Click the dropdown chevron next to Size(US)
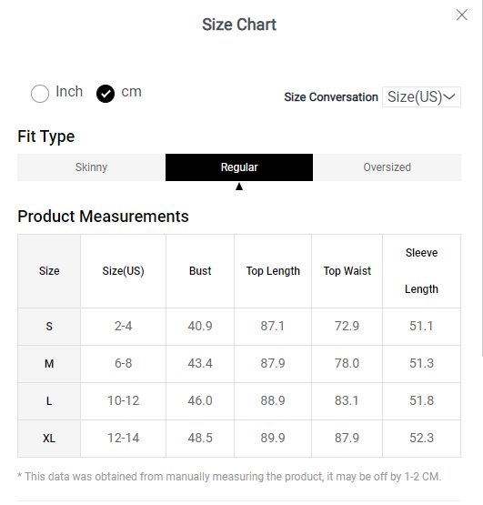Image resolution: width=483 pixels, height=505 pixels. (x=448, y=96)
